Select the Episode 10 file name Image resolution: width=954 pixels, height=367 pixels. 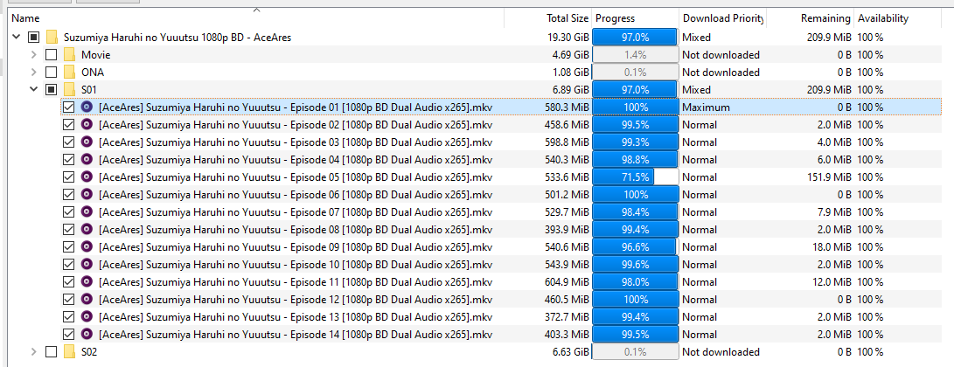295,265
